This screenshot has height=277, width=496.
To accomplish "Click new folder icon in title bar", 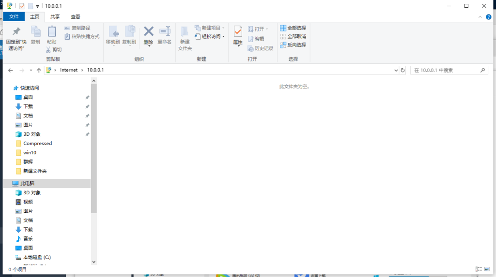I will click(31, 6).
